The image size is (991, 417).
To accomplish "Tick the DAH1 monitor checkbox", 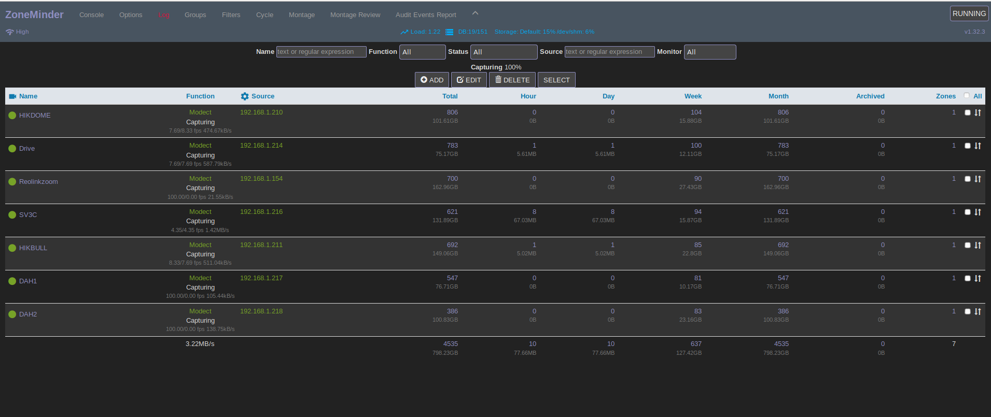I will click(x=967, y=278).
